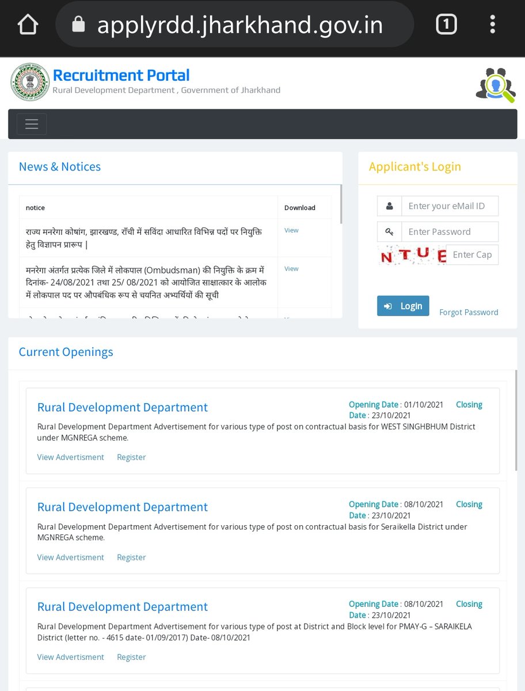This screenshot has height=691, width=525.
Task: Focus the Enter Password field
Action: [450, 231]
